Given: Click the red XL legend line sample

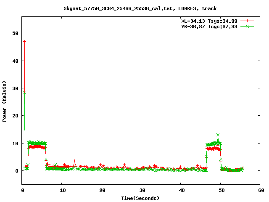Looking at the screenshot, I should (x=247, y=21).
